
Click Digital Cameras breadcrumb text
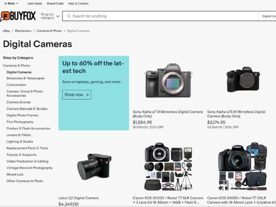pos(78,31)
